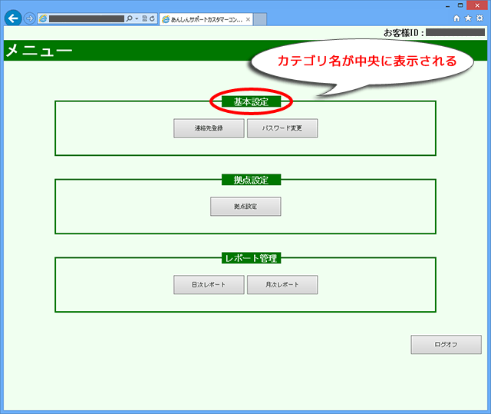Close the あんしんサポート tab
The height and width of the screenshot is (414, 491).
click(x=248, y=19)
